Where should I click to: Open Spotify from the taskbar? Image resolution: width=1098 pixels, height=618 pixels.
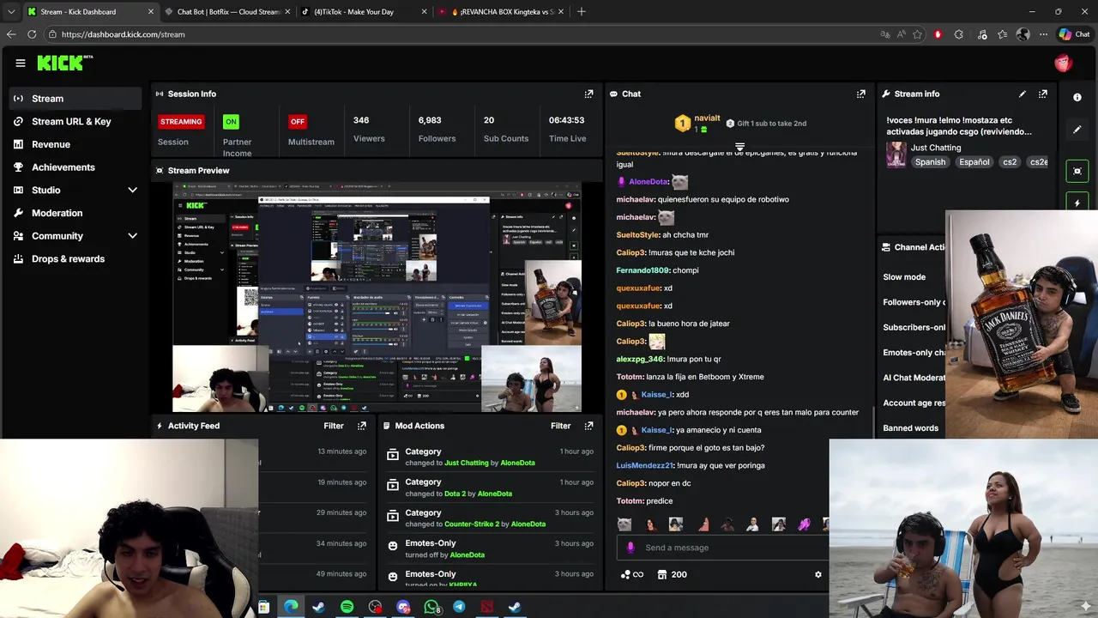[347, 607]
